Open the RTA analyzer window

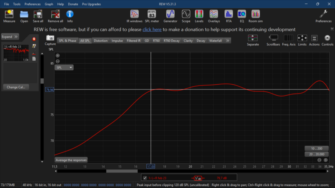click(x=229, y=16)
